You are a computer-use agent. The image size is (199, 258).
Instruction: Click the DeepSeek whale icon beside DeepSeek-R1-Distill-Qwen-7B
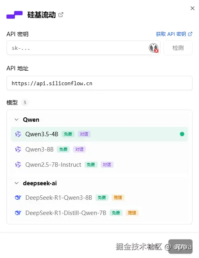[18, 213]
